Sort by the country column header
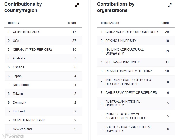The image size is (179, 140). (14, 23)
